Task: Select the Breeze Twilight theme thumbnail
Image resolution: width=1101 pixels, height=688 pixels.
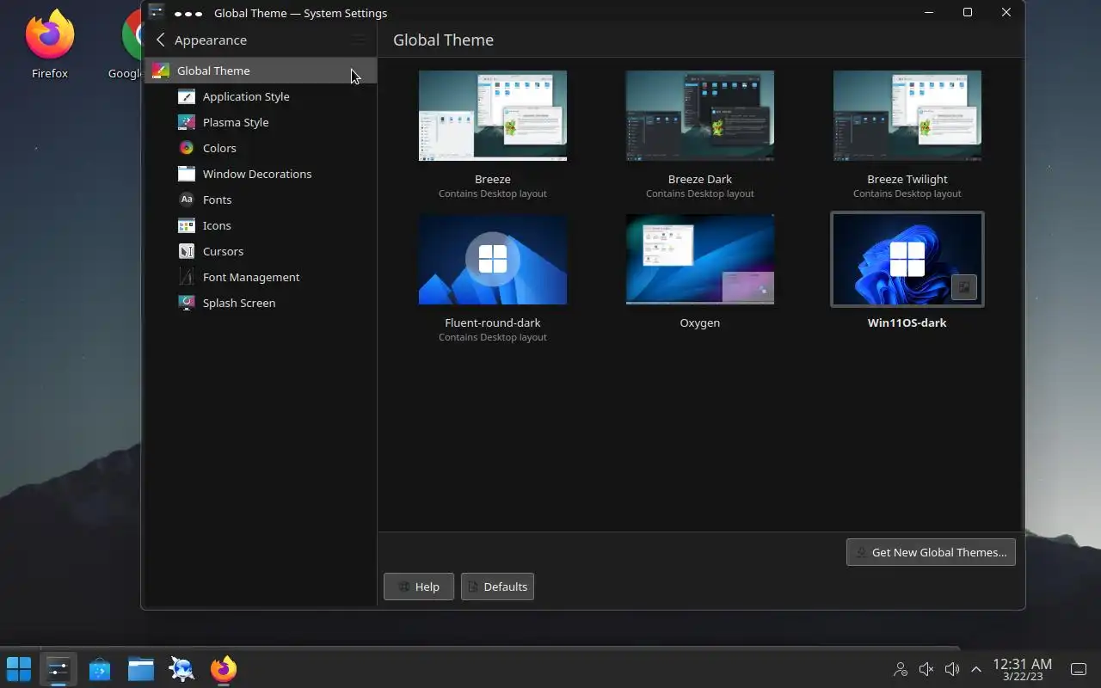Action: click(x=907, y=115)
